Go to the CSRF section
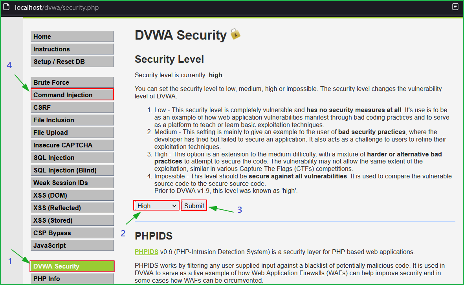The image size is (464, 285). (x=72, y=107)
